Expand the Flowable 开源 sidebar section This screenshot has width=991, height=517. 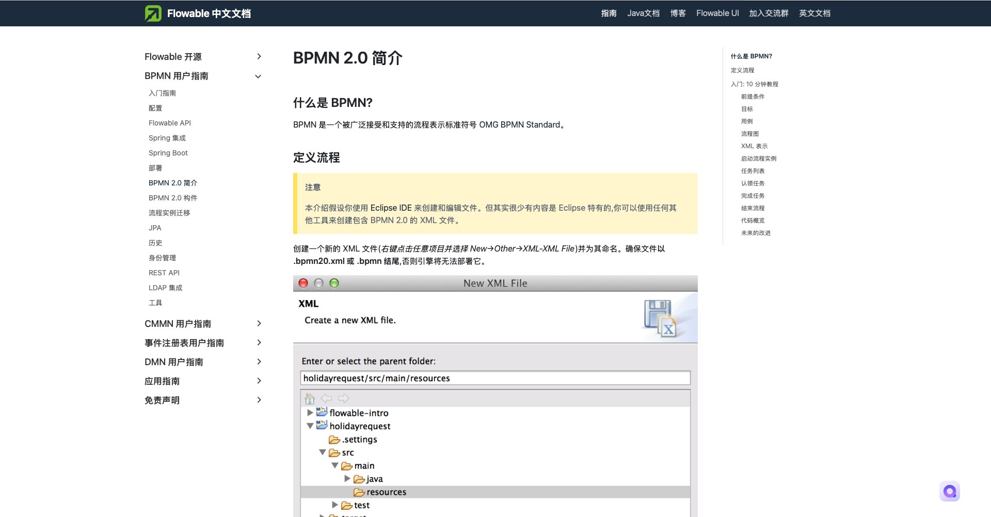tap(259, 56)
